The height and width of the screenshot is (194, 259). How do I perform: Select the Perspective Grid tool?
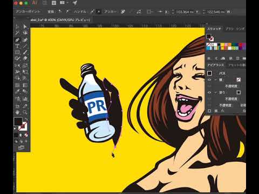(x=25, y=78)
